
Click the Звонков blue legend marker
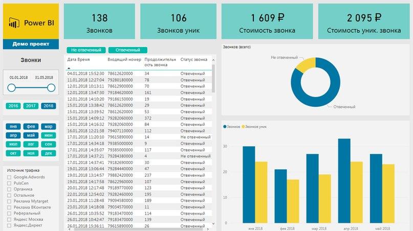(225, 127)
